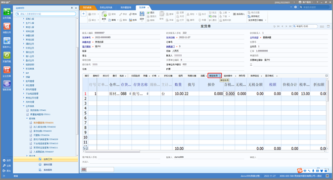
Task: Toggle the pin on the navigation panel
Action: pyautogui.click(x=72, y=8)
